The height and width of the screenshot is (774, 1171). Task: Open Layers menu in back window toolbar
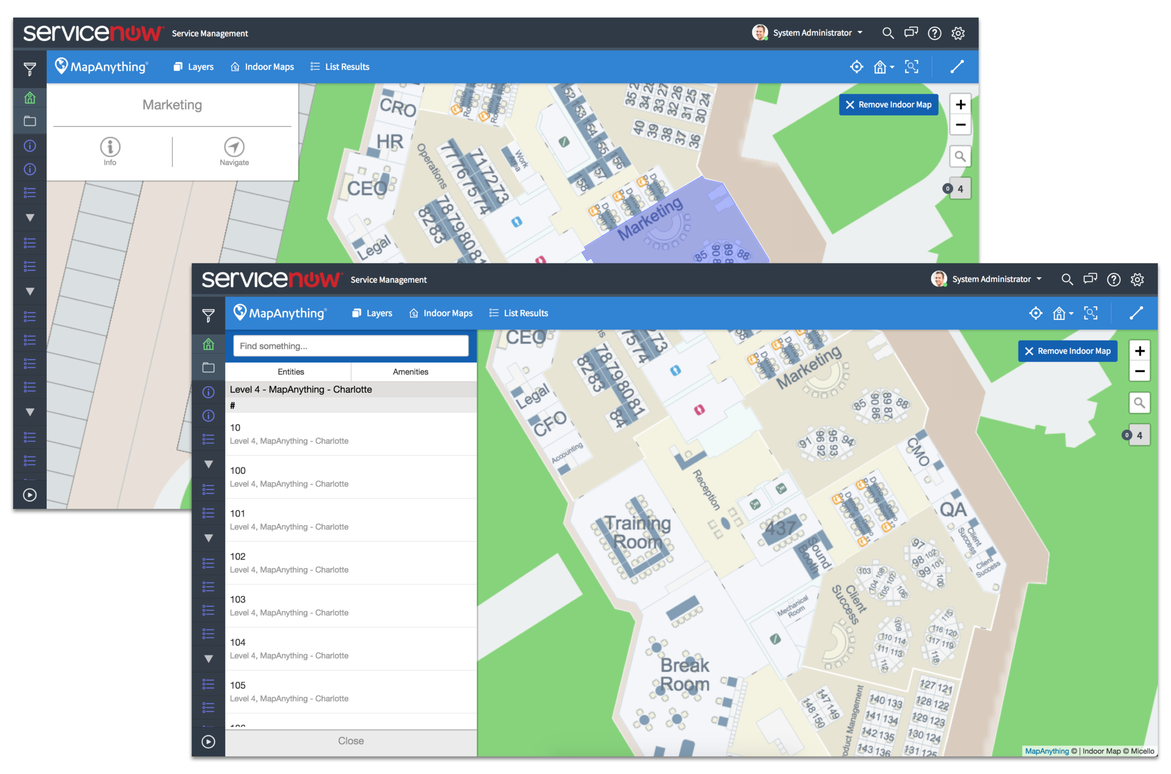(x=193, y=67)
